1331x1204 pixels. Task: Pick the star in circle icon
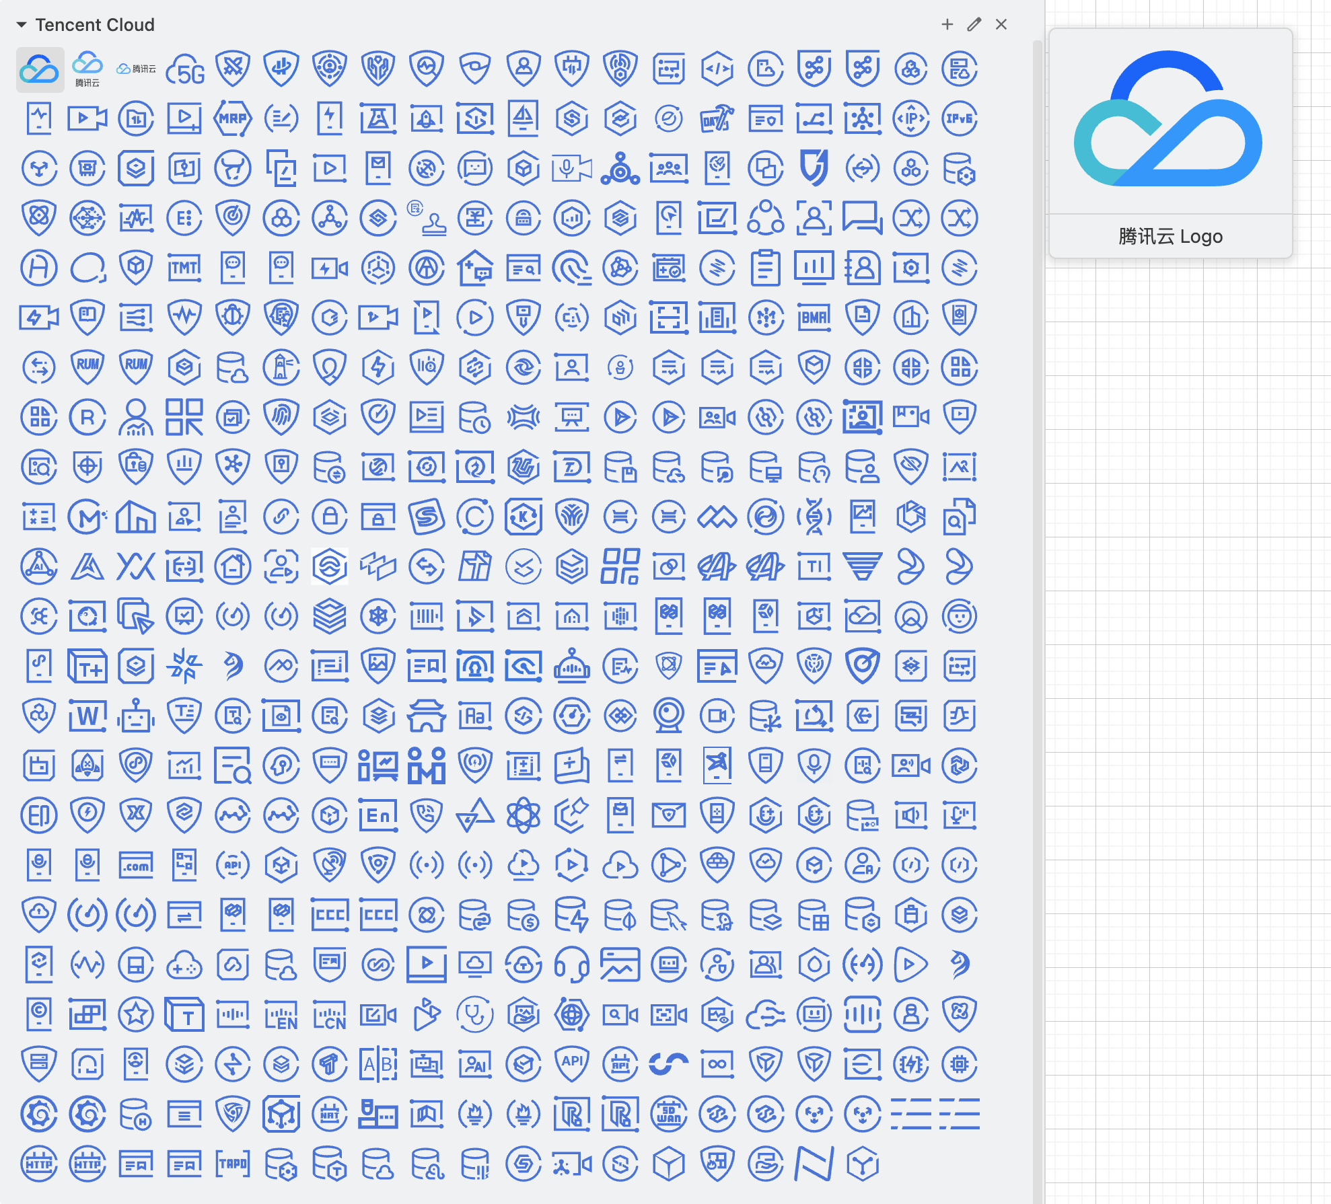[x=136, y=1014]
